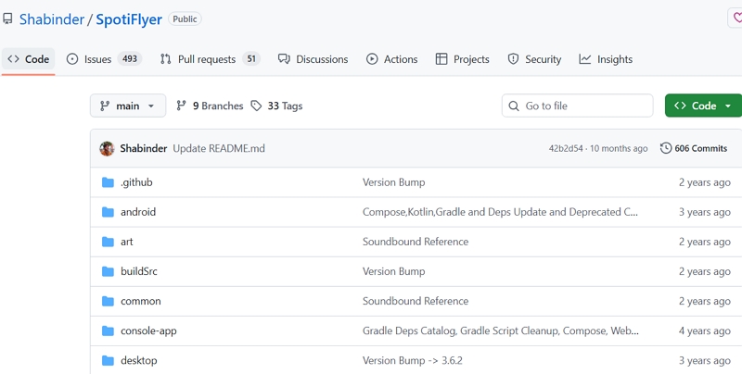Click the folder icon for .github
The image size is (742, 374).
[x=108, y=182]
